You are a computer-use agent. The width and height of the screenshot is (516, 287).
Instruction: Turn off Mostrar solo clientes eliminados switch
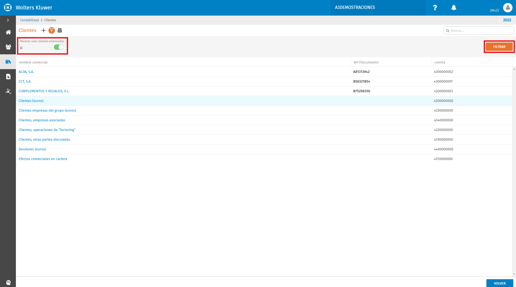click(59, 47)
